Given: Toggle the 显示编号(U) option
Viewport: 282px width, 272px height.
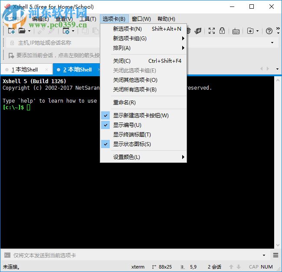Looking at the screenshot, I should click(143, 125).
